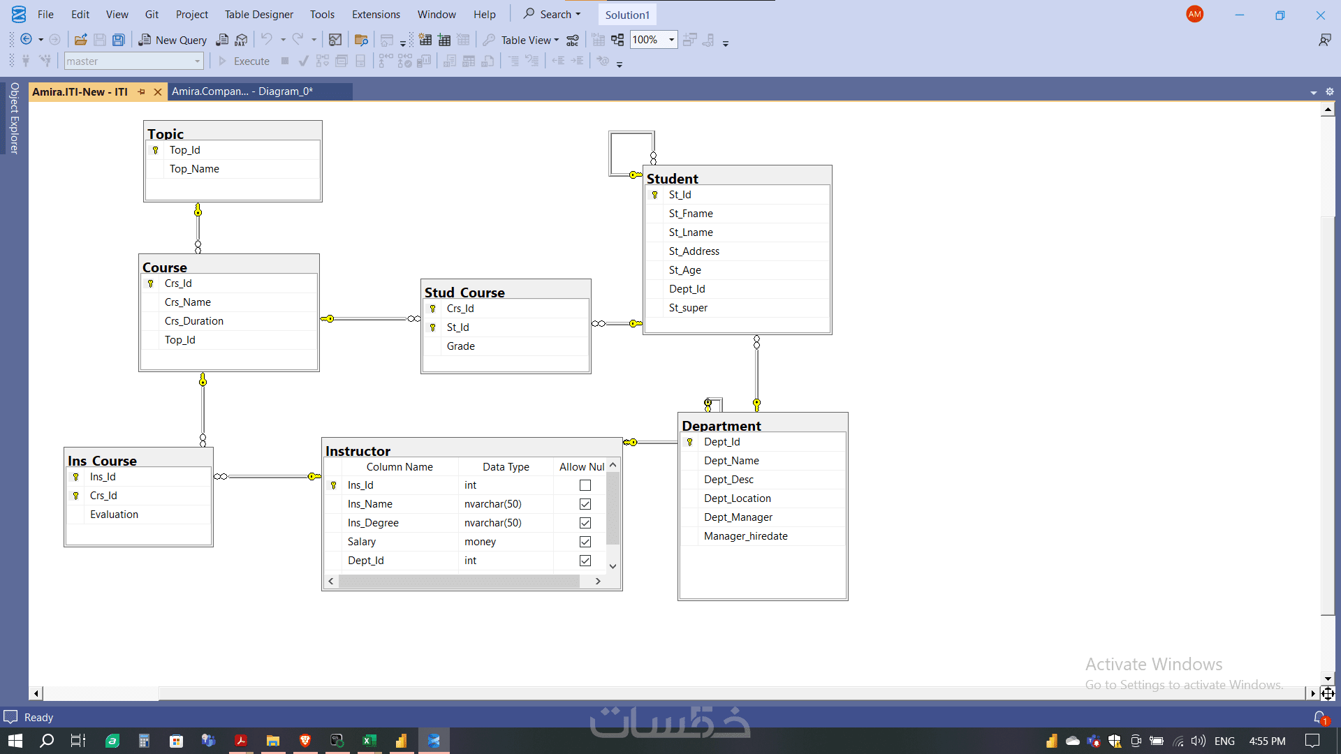This screenshot has width=1341, height=754.
Task: Open the Table Designer menu
Action: click(258, 14)
